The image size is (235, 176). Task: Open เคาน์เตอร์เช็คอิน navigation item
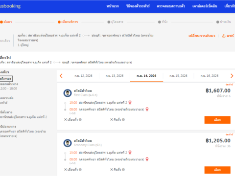click(x=205, y=6)
